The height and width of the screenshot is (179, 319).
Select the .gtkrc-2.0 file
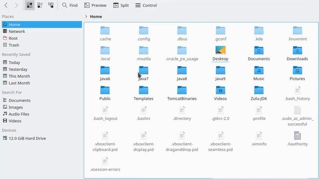pyautogui.click(x=220, y=113)
